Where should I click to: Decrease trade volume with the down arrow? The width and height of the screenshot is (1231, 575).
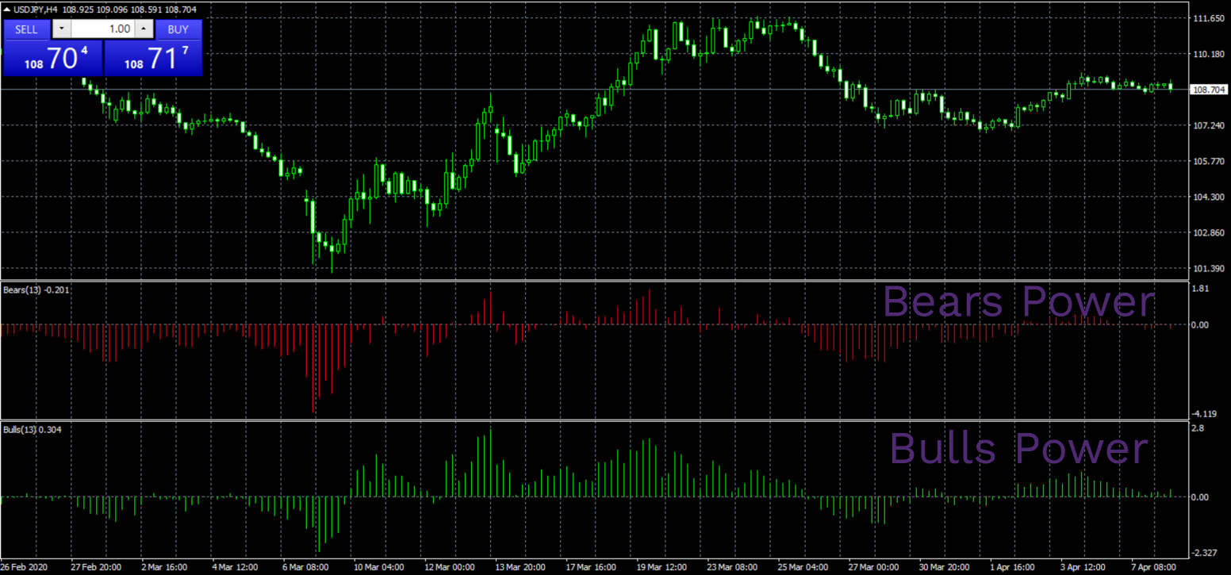point(62,29)
